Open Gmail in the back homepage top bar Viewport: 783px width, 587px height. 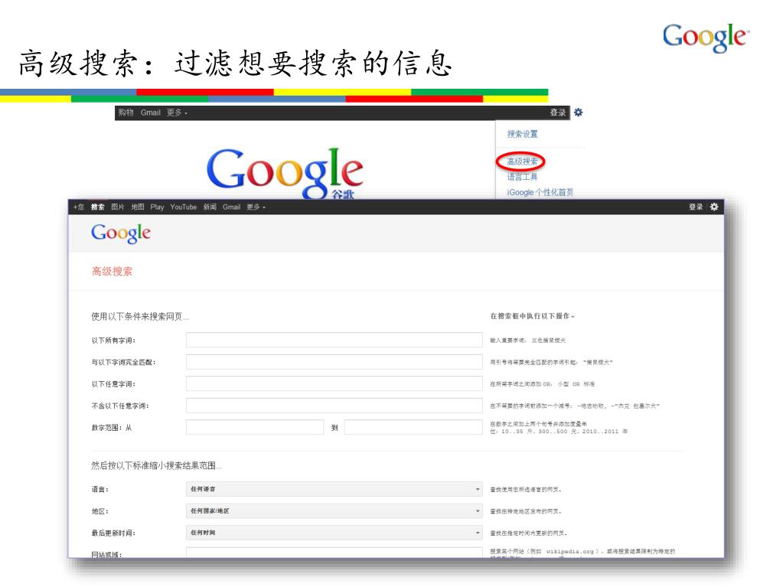point(150,113)
